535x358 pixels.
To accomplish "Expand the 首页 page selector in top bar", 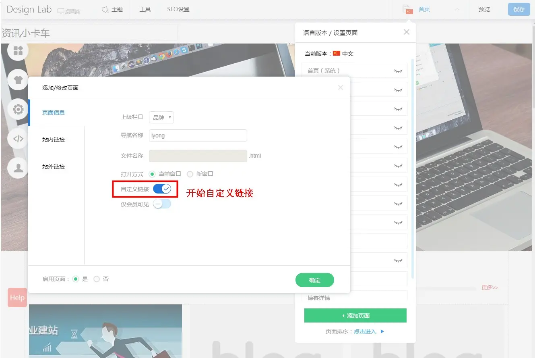I will (457, 9).
